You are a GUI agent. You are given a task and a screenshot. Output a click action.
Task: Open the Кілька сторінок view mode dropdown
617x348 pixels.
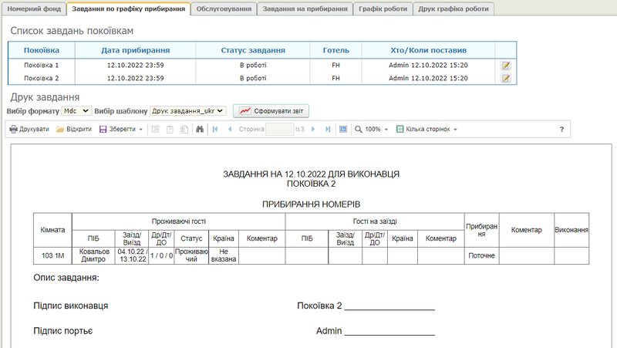427,130
